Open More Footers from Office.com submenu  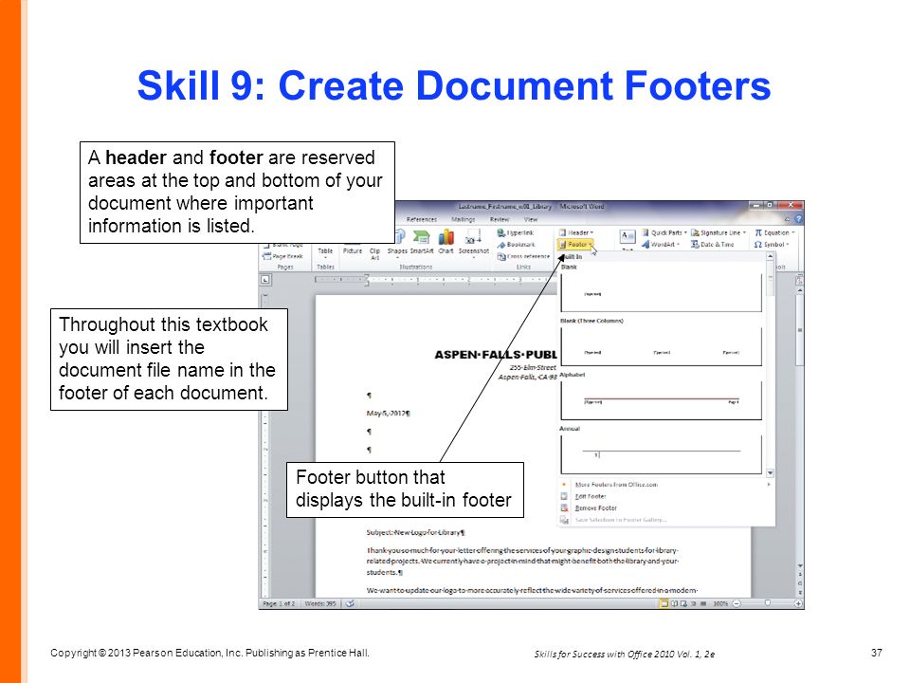666,485
